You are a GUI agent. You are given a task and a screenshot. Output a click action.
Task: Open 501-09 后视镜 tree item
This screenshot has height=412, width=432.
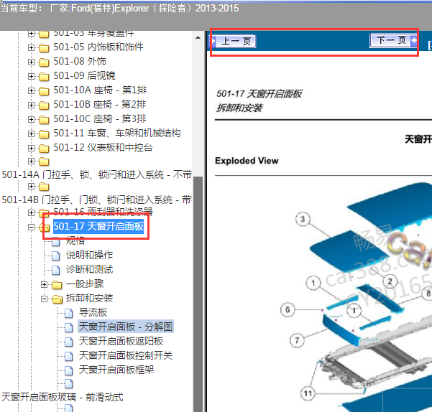pos(84,75)
